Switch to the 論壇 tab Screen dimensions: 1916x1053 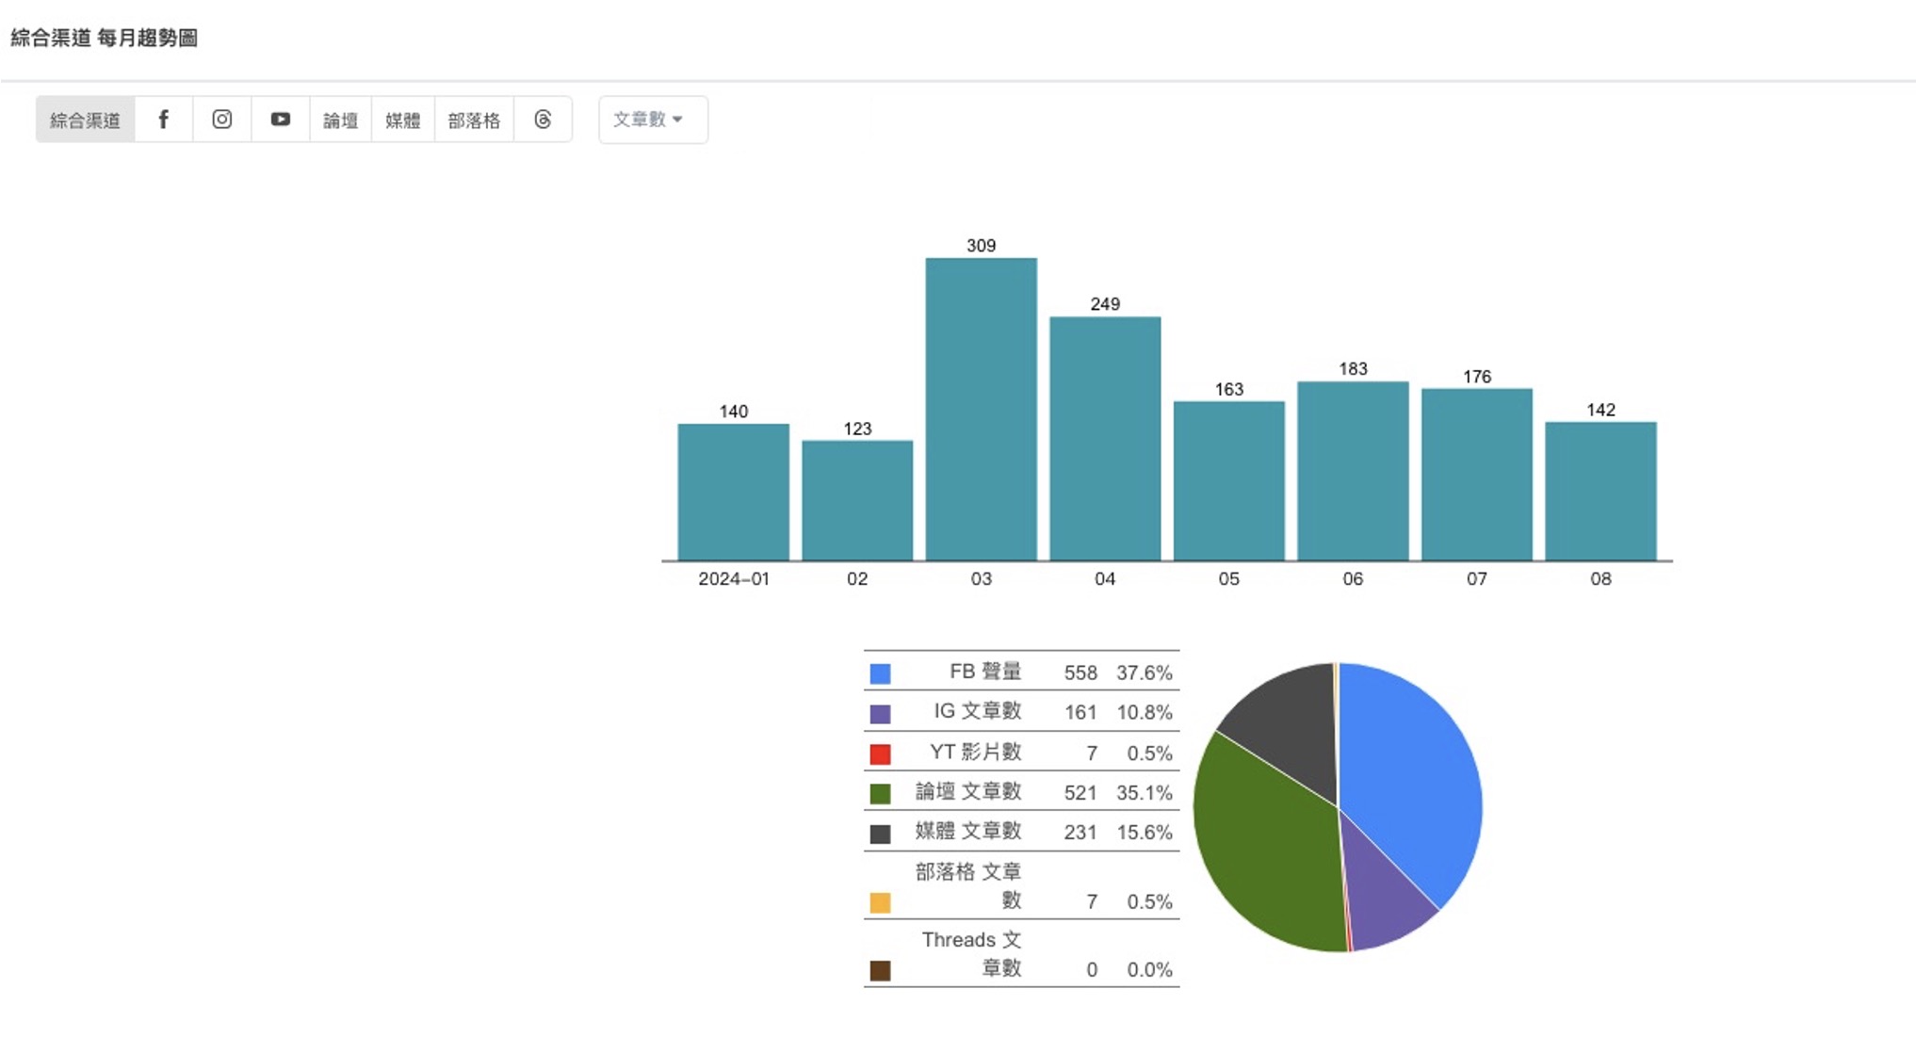[340, 120]
